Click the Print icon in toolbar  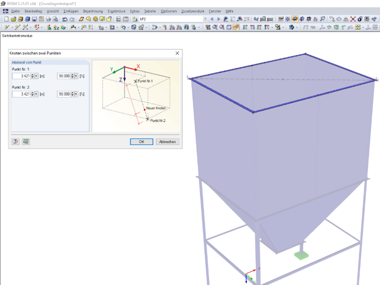[48, 19]
